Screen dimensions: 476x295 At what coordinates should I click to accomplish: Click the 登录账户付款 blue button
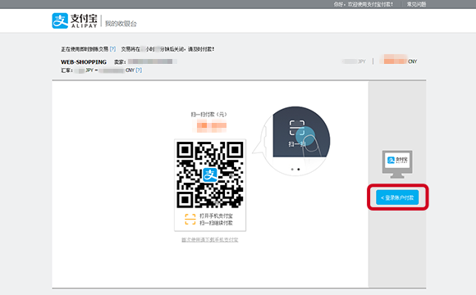[x=397, y=197]
